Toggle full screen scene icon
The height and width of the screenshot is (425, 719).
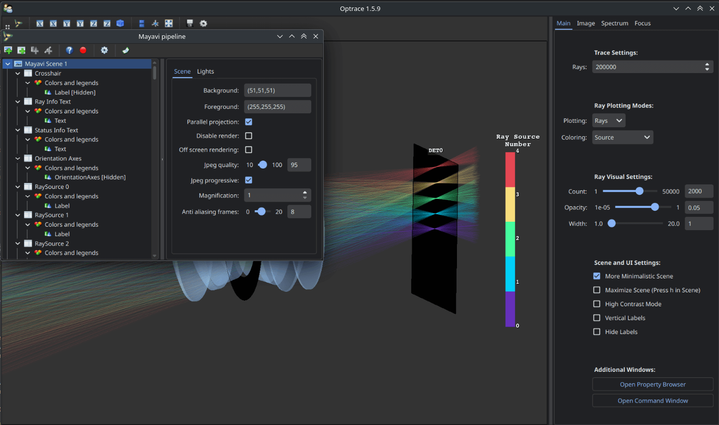(x=169, y=23)
